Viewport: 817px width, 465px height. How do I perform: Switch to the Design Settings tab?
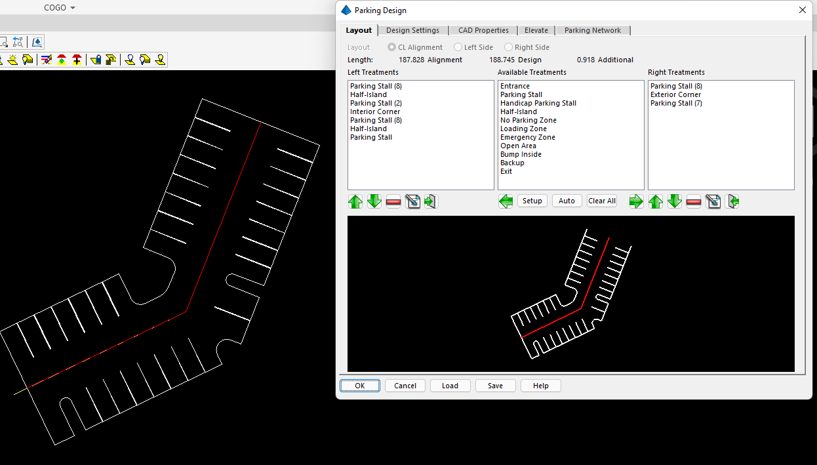tap(412, 30)
